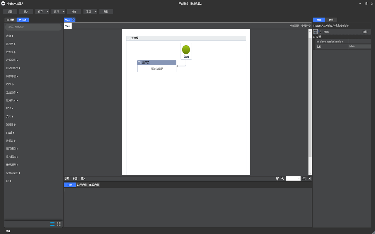Expand the Excel category
The height and width of the screenshot is (234, 375).
[x=10, y=133]
